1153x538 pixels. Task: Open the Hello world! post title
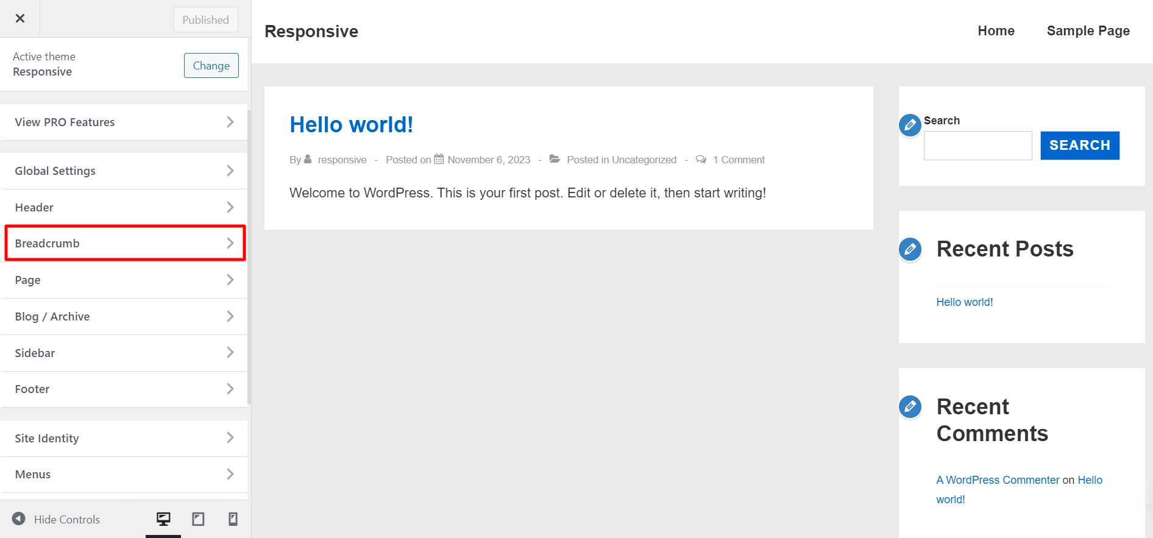(x=351, y=124)
